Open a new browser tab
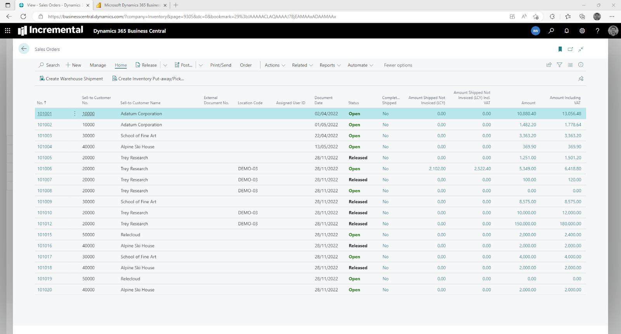 [176, 5]
